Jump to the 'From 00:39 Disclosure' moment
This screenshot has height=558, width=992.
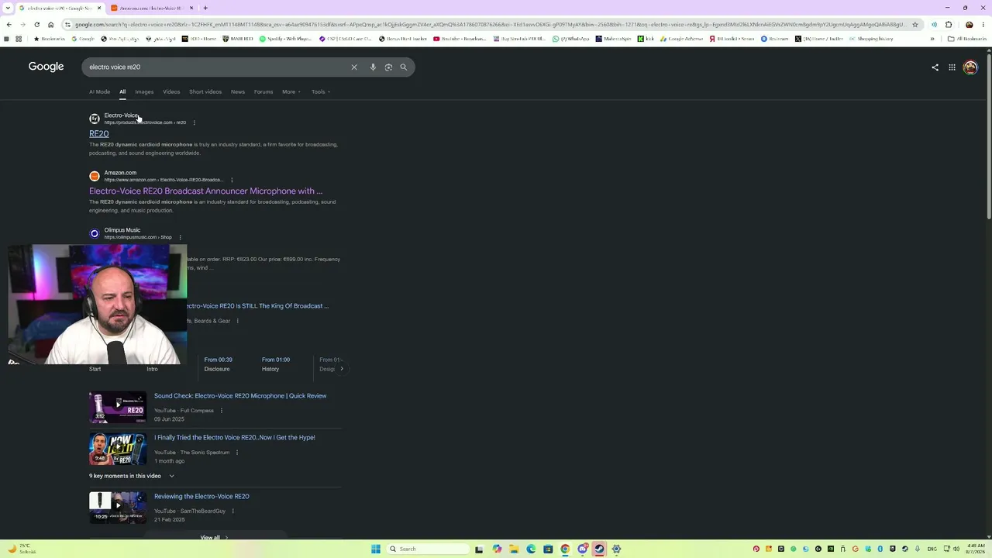218,364
